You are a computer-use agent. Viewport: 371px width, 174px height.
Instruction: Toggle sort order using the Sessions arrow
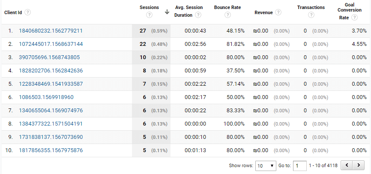pos(167,12)
